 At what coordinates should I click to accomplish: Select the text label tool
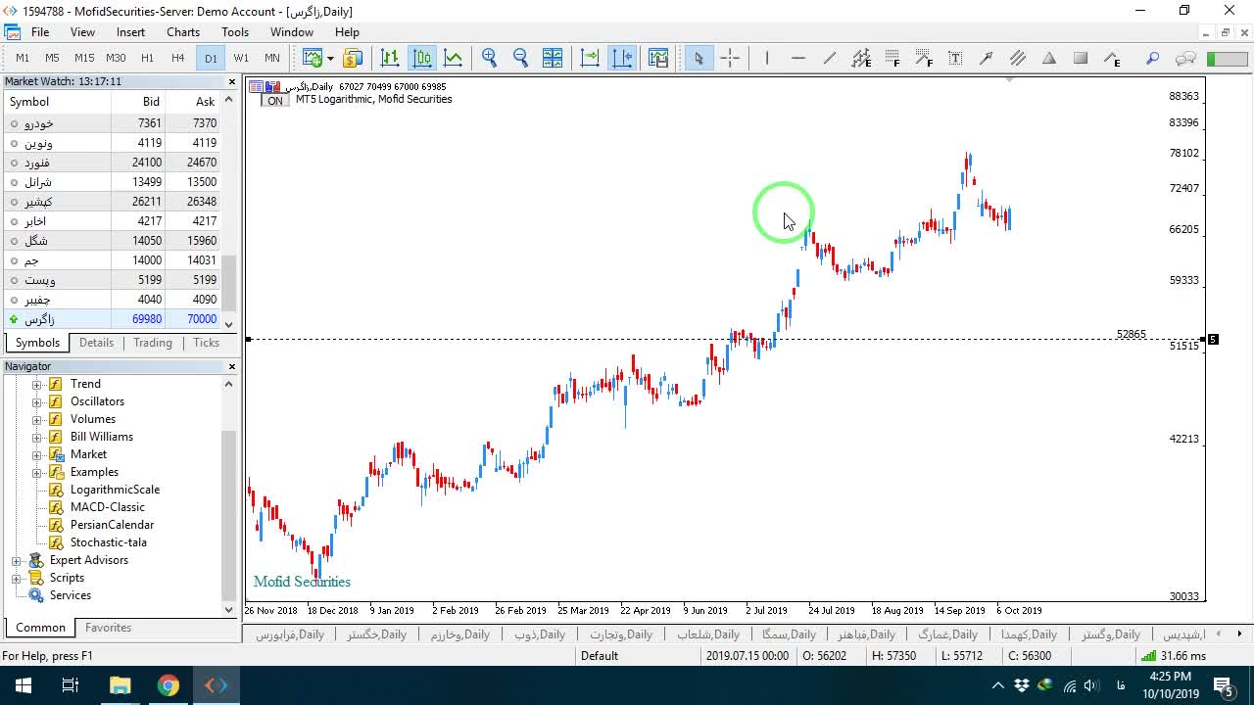coord(955,58)
